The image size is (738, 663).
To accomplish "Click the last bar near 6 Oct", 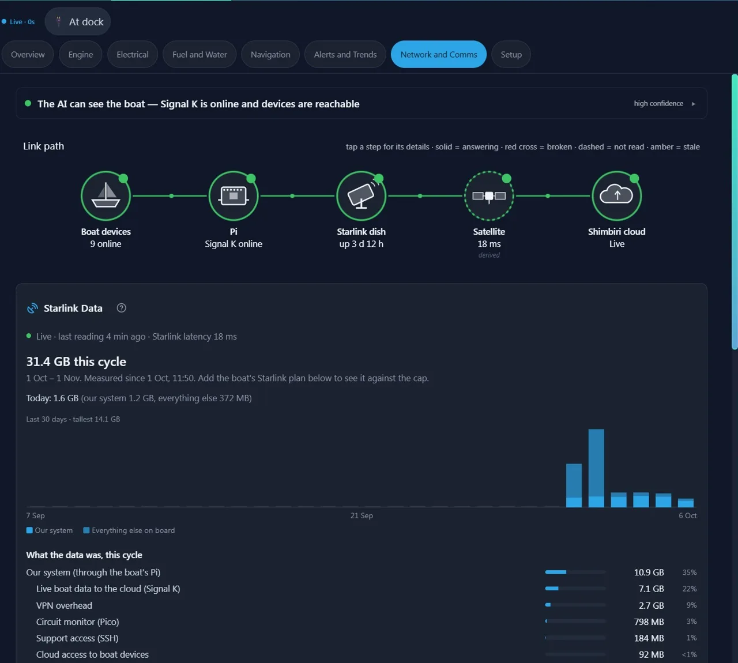I will click(x=686, y=503).
